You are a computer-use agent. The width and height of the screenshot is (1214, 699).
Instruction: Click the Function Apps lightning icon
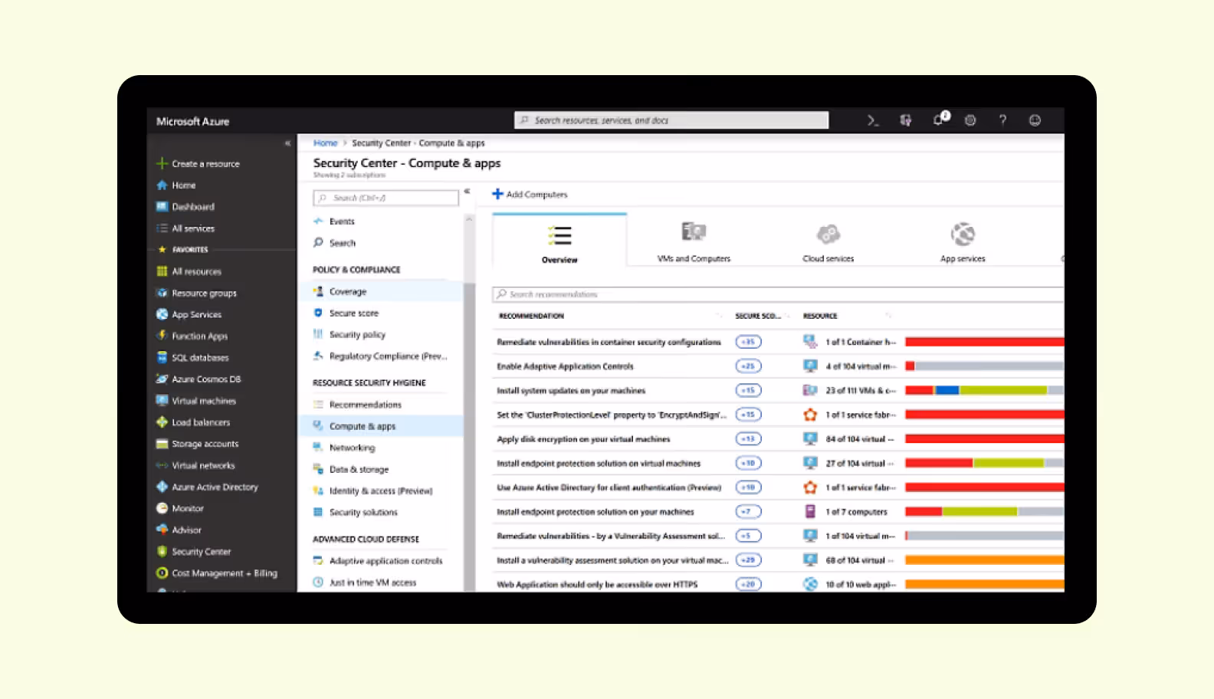162,336
